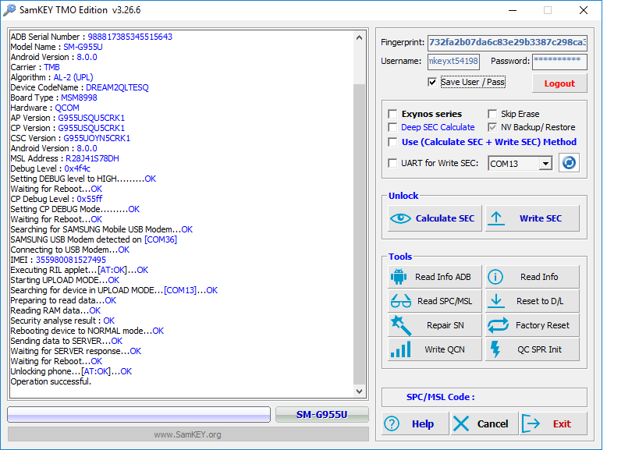Open the www.SamKEY.org link
Viewport: 639px width, 450px height.
(187, 434)
